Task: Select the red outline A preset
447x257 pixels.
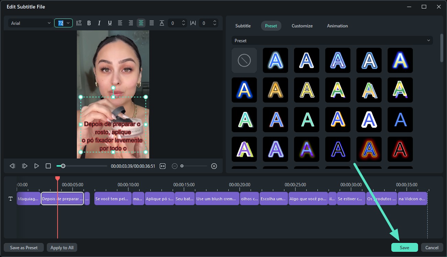Action: [400, 149]
